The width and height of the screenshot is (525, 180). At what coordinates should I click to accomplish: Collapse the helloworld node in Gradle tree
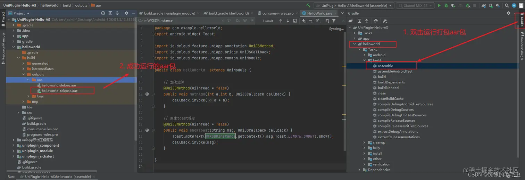[x=355, y=44]
